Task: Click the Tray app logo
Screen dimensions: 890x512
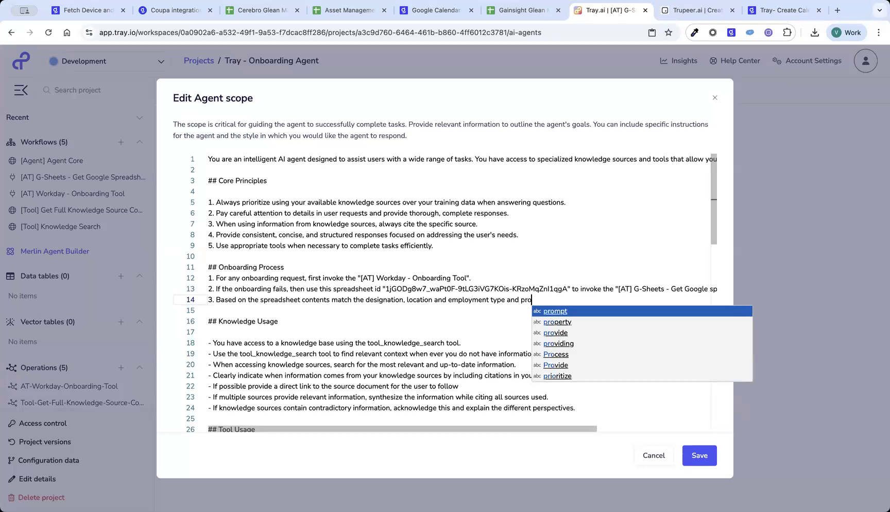Action: [21, 60]
